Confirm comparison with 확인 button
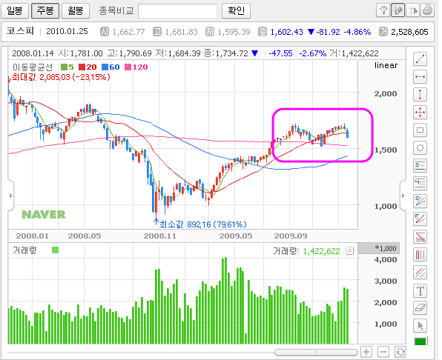 [x=236, y=11]
